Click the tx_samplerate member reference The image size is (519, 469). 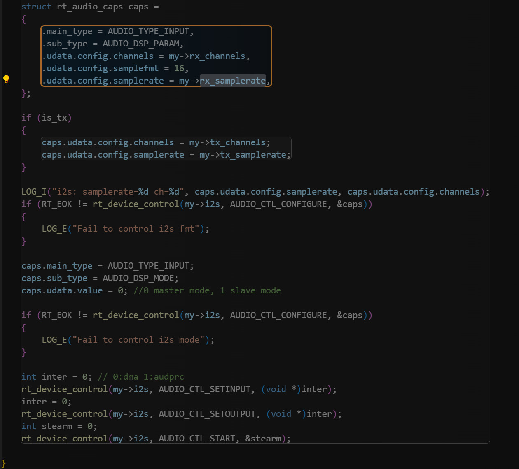(253, 155)
